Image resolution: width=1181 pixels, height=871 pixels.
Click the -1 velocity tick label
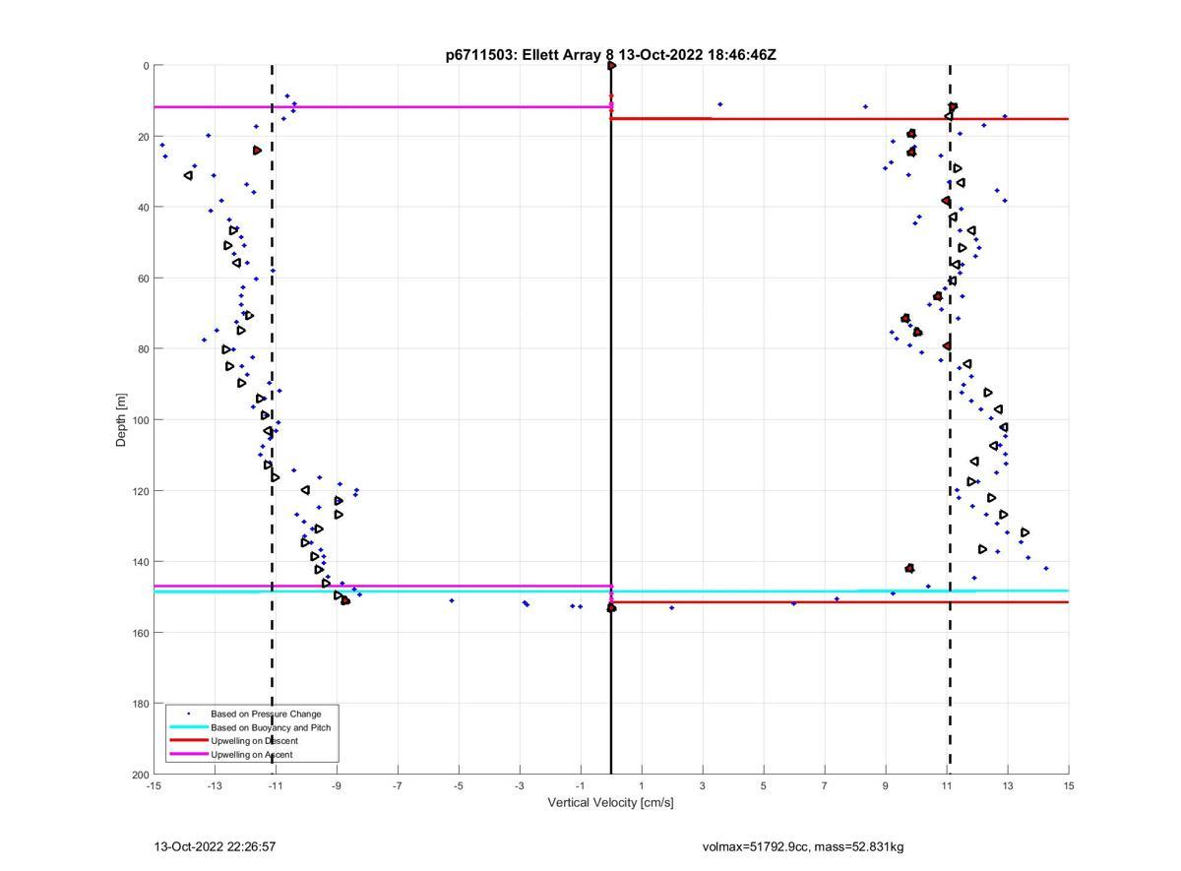coord(581,786)
